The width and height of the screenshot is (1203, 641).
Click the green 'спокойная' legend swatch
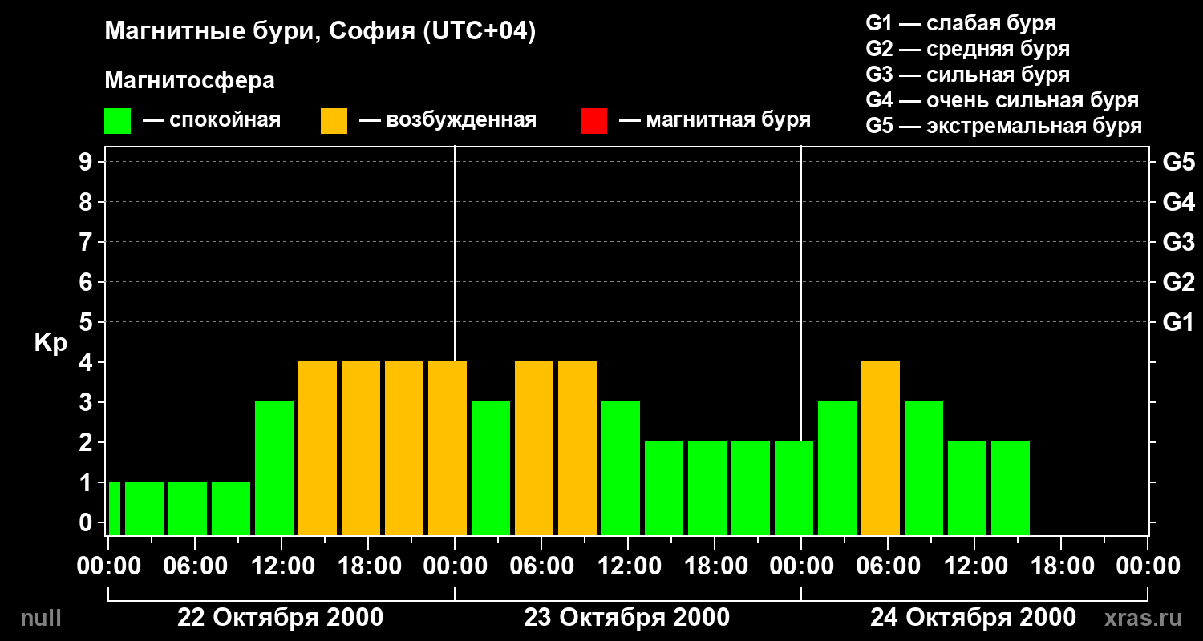tap(117, 121)
